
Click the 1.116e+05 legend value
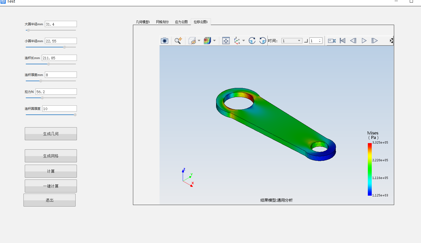click(x=380, y=178)
